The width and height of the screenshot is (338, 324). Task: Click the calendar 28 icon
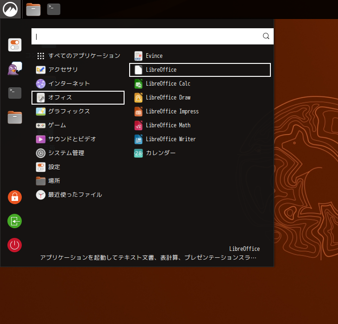[138, 153]
